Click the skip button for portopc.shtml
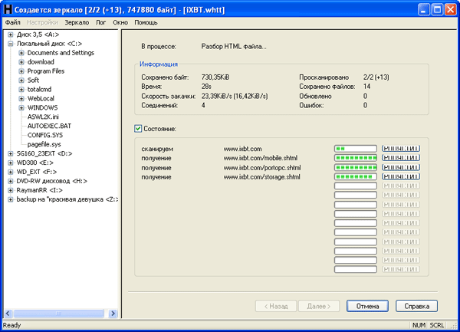The image size is (460, 332). pos(401,167)
